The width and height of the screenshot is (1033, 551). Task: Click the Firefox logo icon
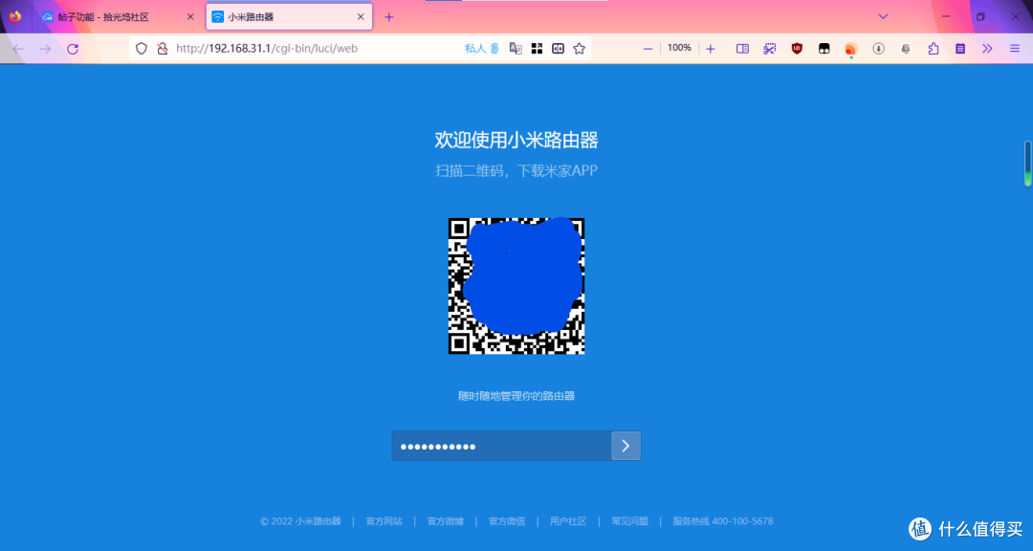[15, 16]
